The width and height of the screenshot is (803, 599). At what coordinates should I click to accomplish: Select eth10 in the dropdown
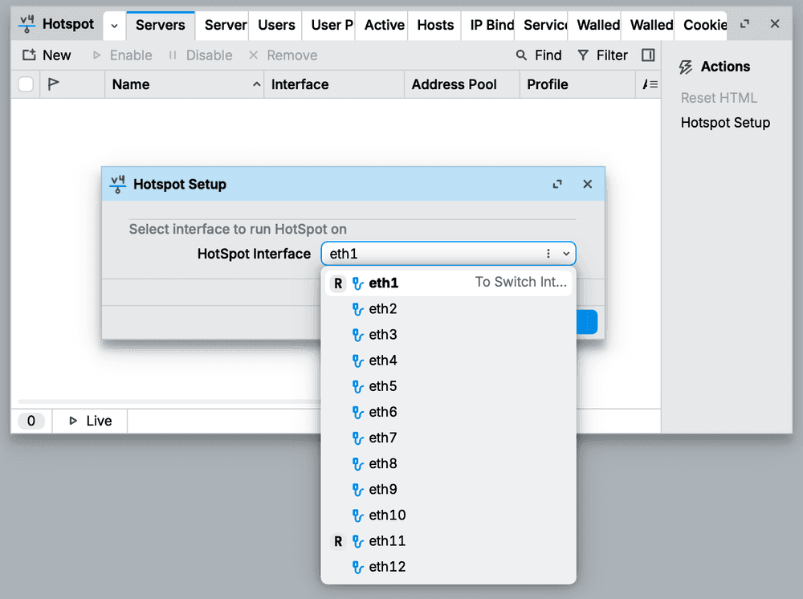[448, 515]
